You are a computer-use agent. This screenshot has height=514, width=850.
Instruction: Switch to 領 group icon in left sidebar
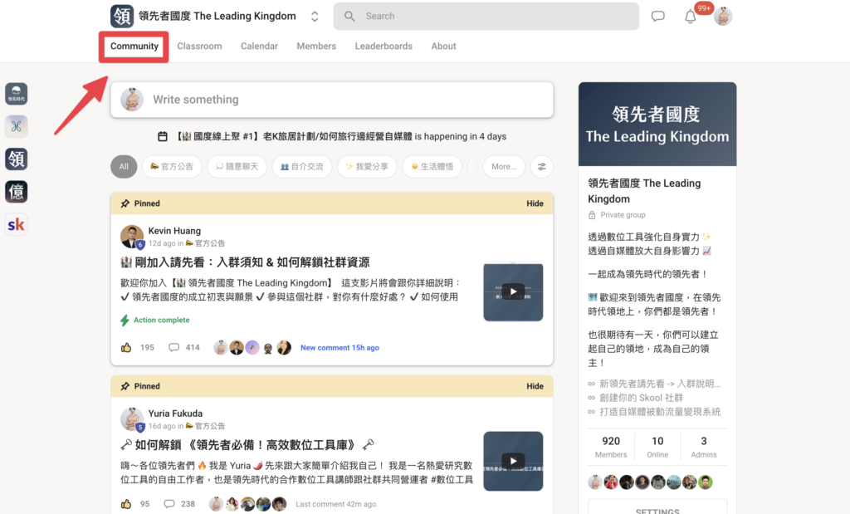tap(17, 159)
